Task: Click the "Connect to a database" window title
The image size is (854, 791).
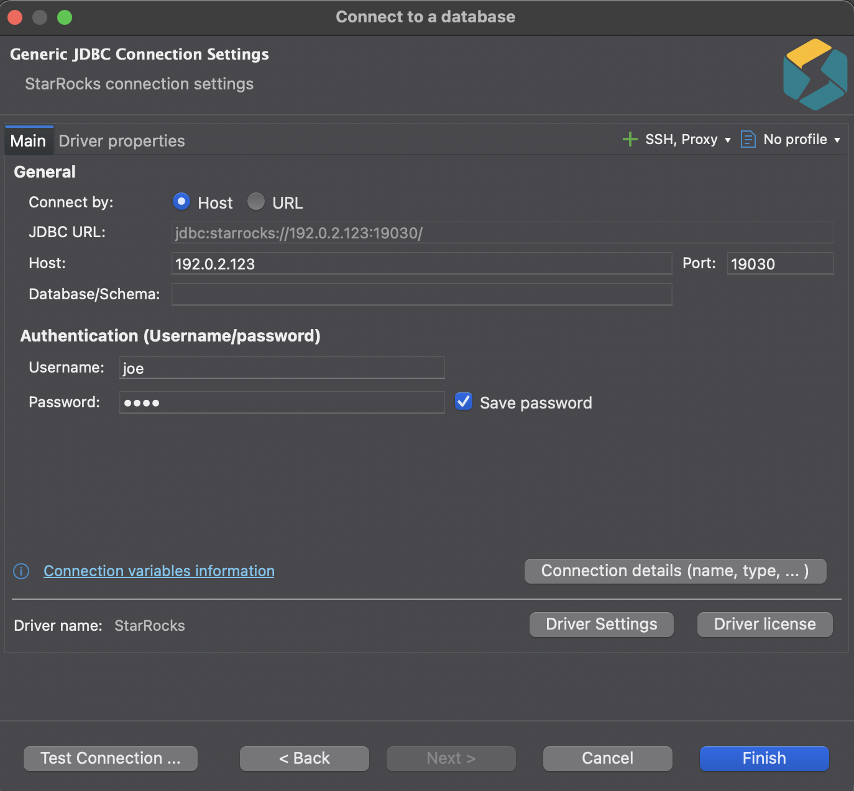Action: pyautogui.click(x=426, y=17)
